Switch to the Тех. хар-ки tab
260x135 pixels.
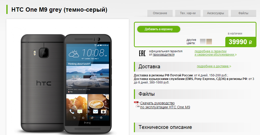(188, 13)
